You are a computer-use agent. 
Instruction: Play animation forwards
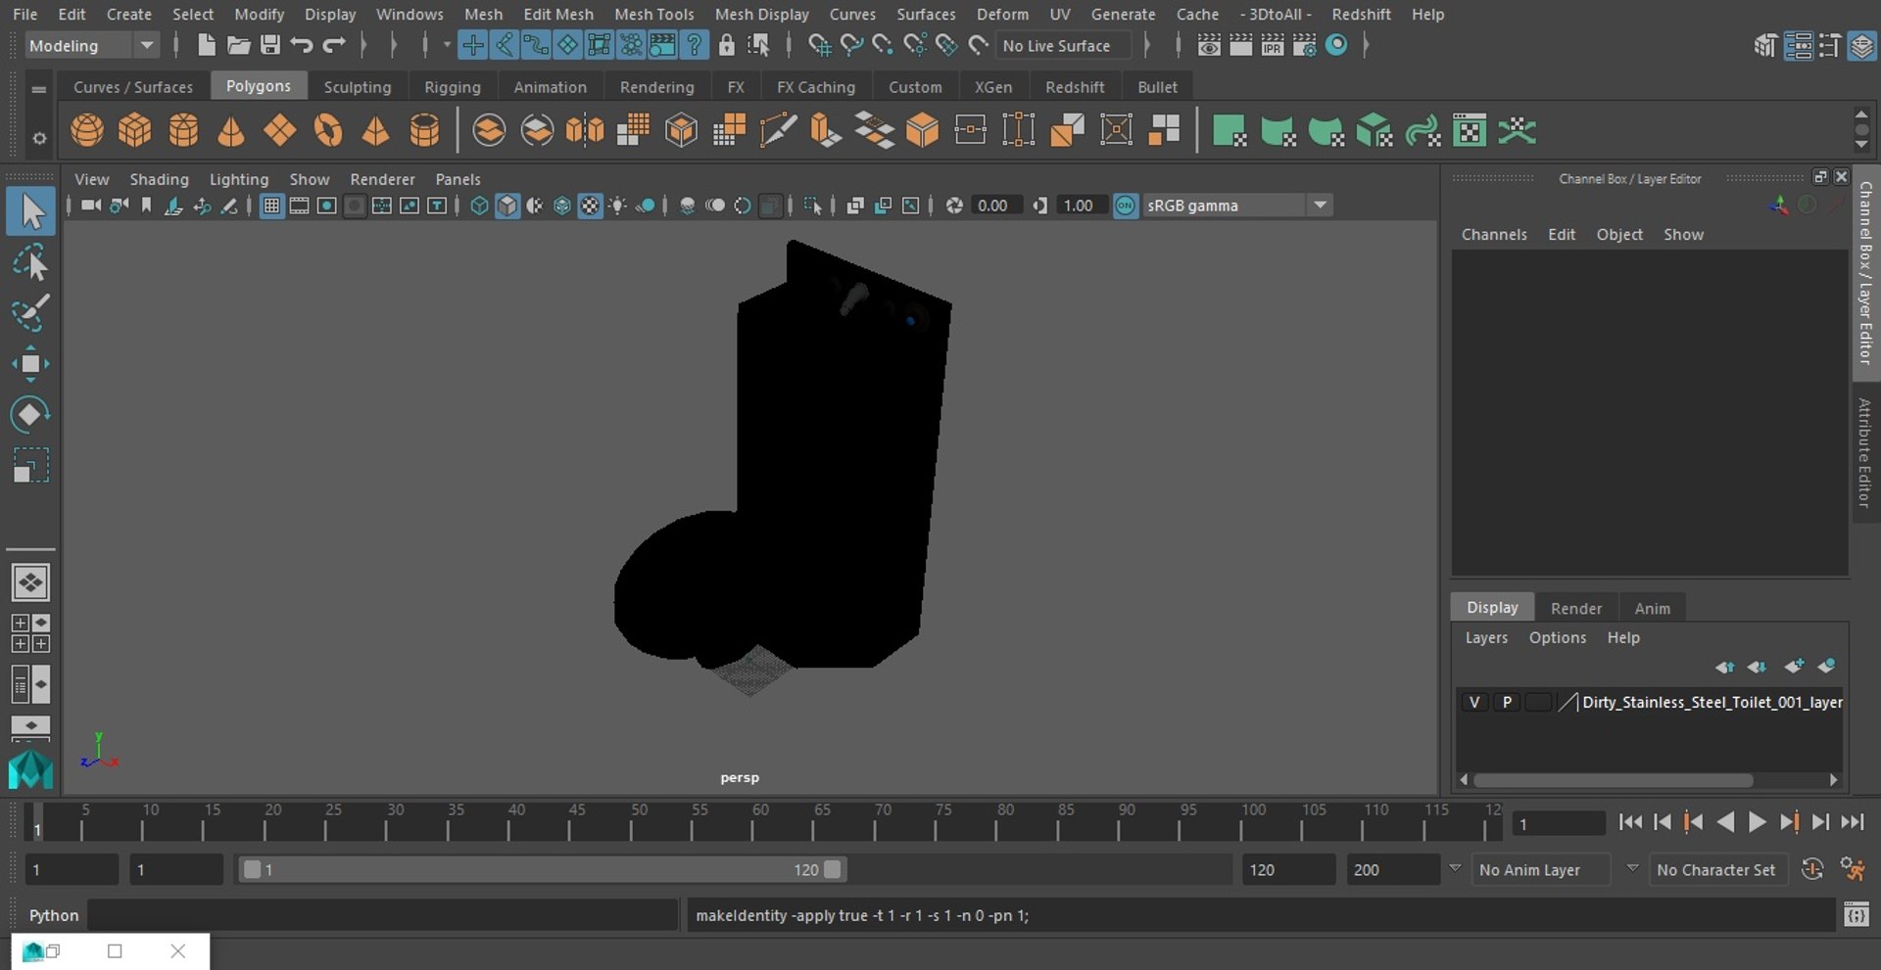pyautogui.click(x=1758, y=822)
